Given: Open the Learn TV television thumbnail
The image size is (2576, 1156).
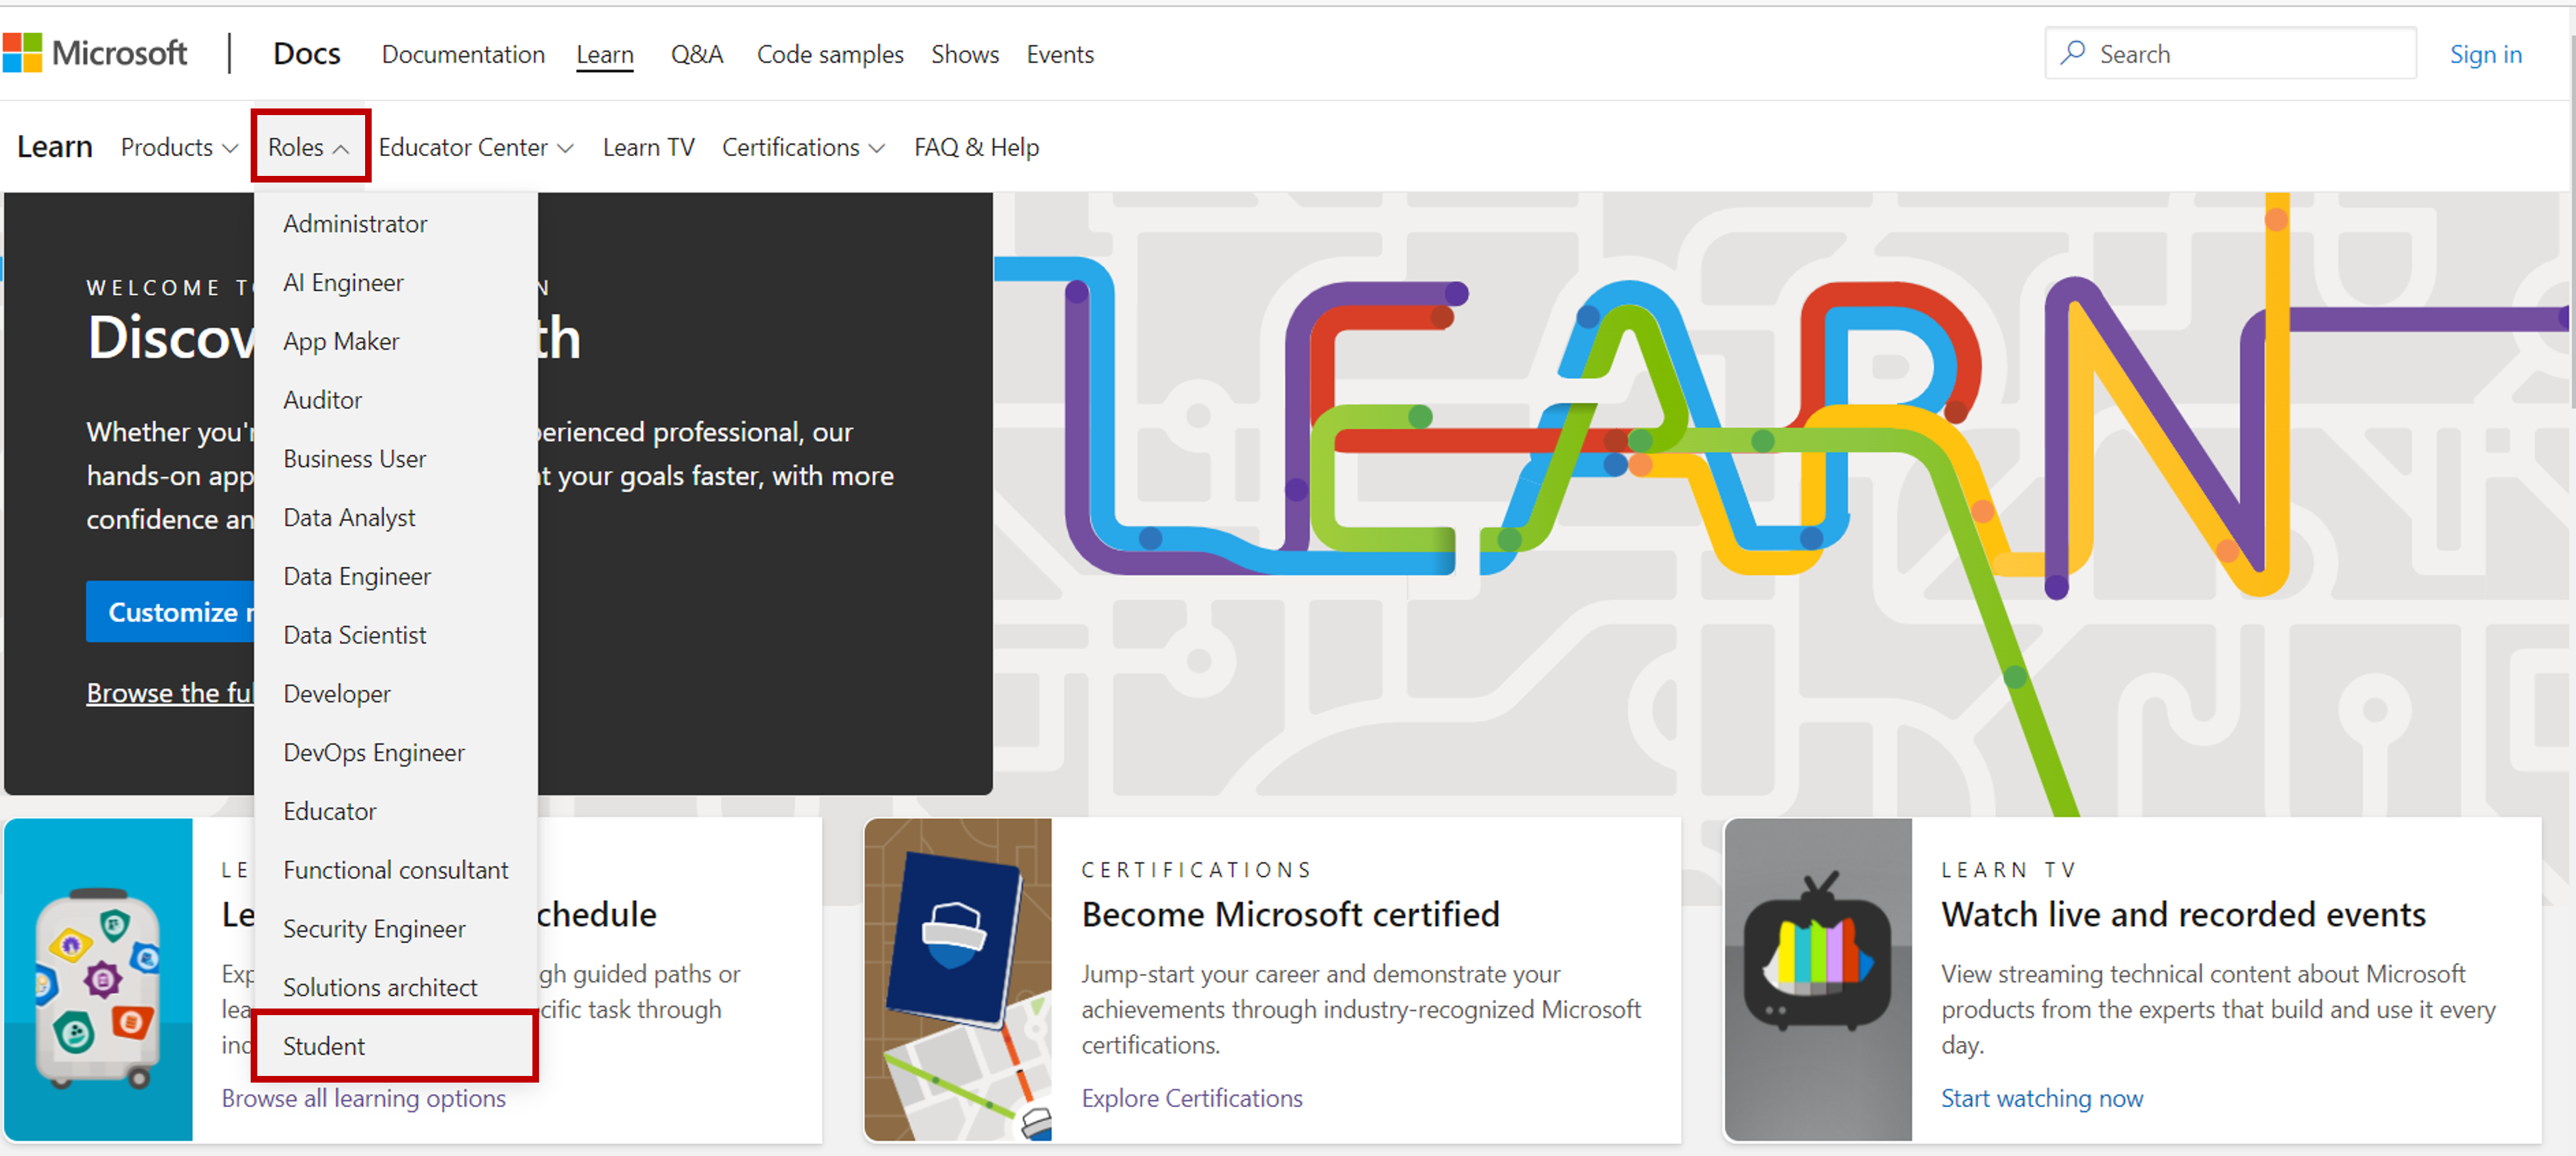Looking at the screenshot, I should tap(1818, 979).
